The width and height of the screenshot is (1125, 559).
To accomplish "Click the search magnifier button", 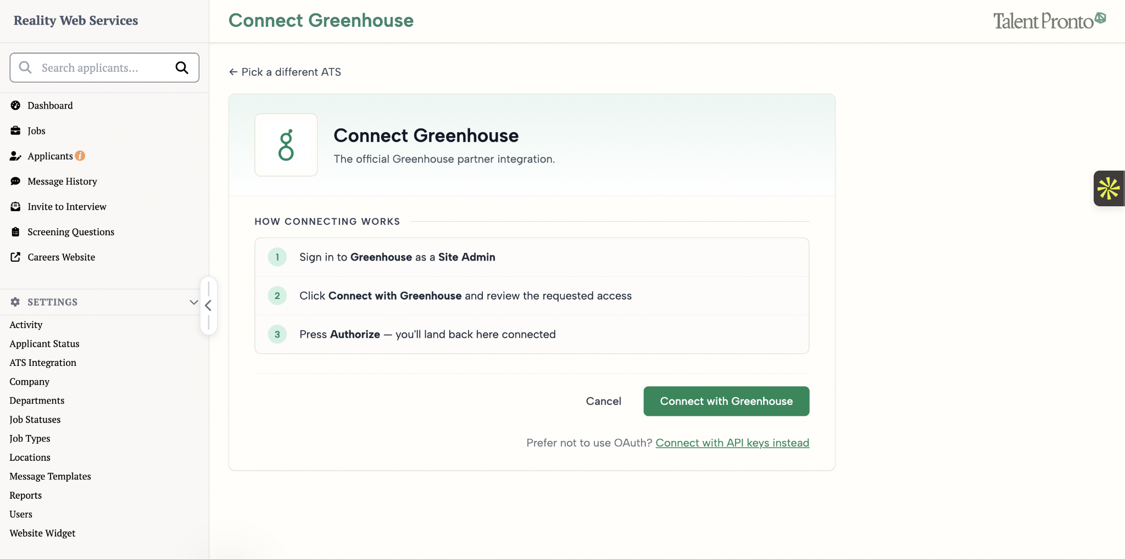I will pos(182,67).
